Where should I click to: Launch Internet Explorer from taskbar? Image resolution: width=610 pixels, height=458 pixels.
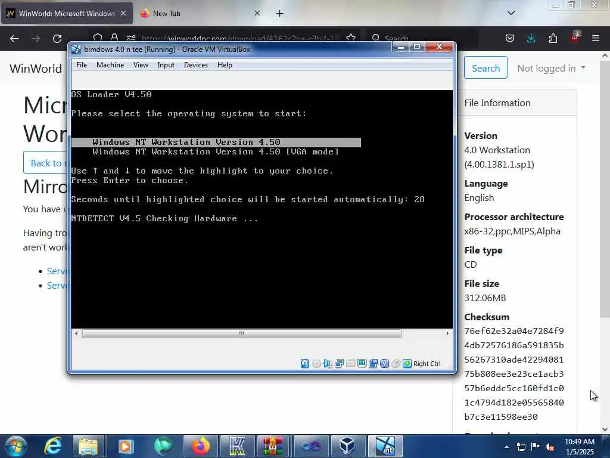[52, 446]
